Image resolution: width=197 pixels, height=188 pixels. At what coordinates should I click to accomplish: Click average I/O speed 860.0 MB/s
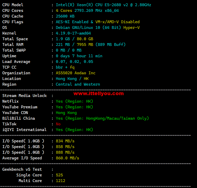coord(67,158)
